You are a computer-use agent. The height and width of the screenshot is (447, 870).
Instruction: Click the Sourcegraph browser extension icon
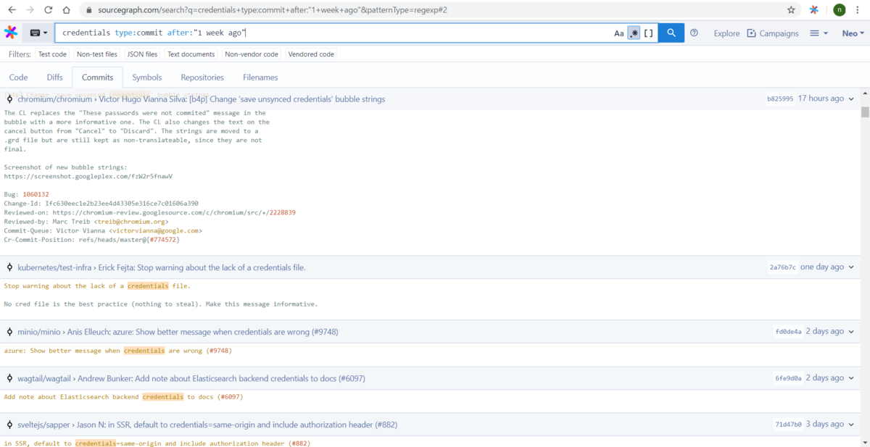point(814,10)
